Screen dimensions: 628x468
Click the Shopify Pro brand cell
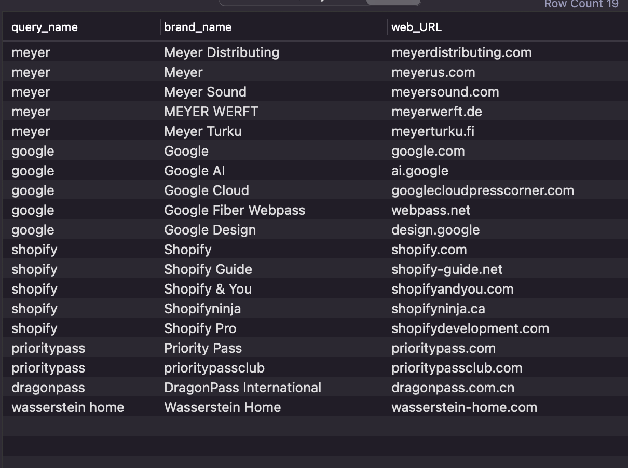(x=200, y=328)
